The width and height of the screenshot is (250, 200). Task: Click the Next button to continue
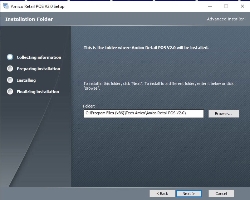[x=188, y=194]
